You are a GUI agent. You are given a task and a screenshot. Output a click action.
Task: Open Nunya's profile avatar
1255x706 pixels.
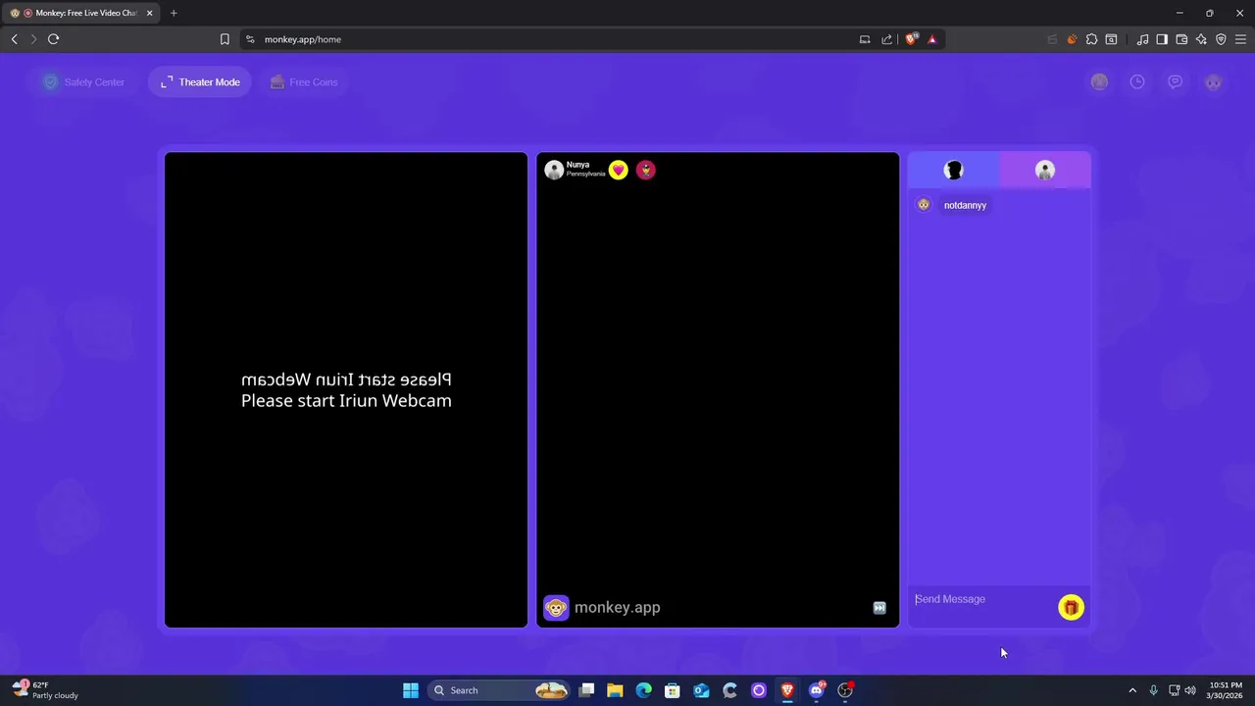coord(554,170)
